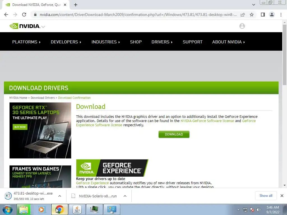Click scrollbar up arrow
Viewport: 287px width, 215px height.
[284, 22]
